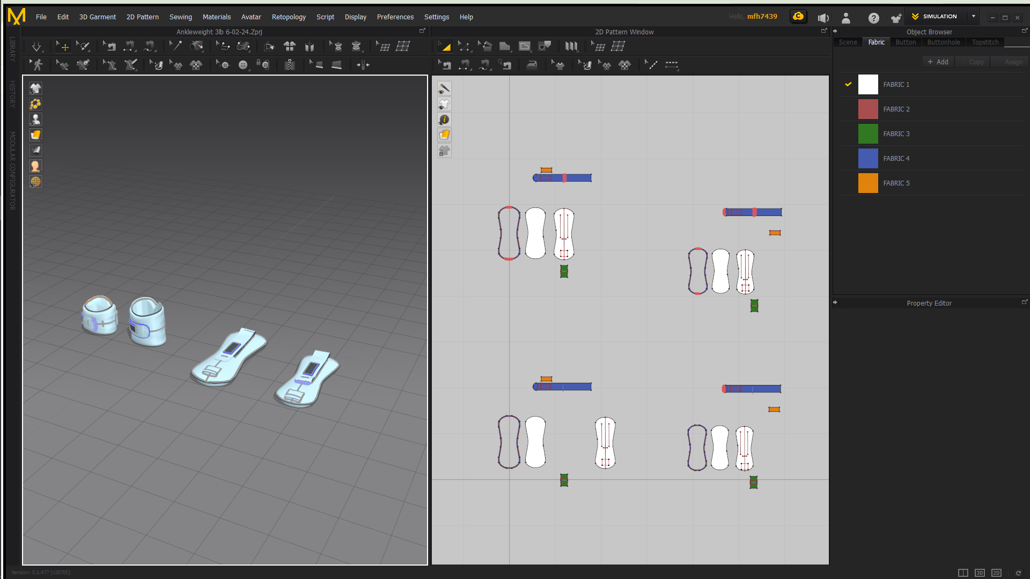Pick the yellow triangle Edit Pattern tool

tap(445, 47)
